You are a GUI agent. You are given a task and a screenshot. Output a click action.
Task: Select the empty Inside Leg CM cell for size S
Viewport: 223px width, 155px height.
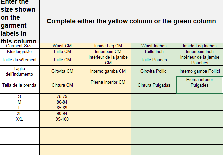(x=108, y=96)
